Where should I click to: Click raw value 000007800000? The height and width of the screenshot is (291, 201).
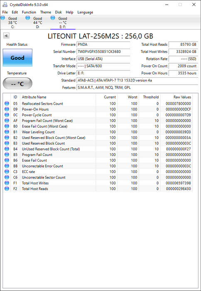coord(178,104)
